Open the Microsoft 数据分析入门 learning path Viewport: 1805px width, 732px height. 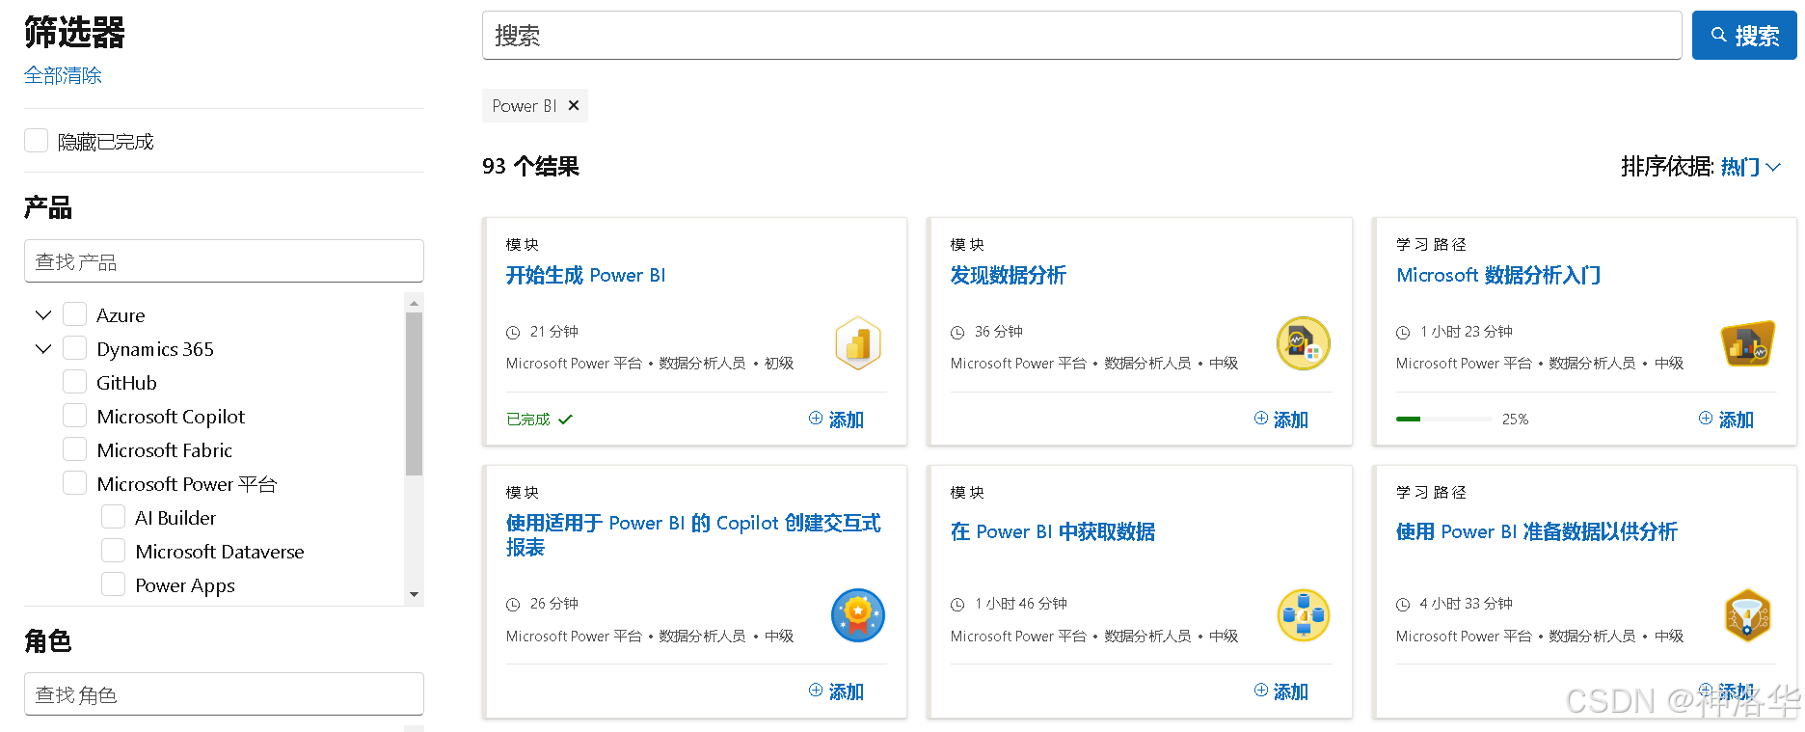point(1498,275)
